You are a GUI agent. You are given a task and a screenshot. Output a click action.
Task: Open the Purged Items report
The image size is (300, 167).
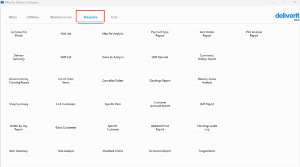click(x=207, y=151)
